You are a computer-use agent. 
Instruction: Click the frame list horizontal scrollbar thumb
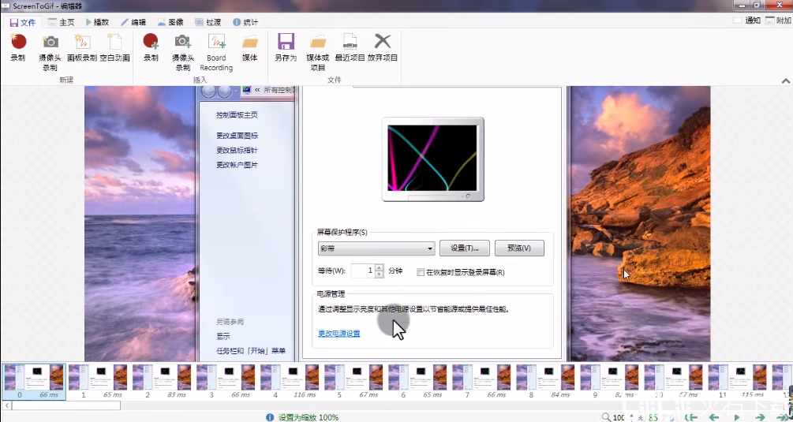point(66,405)
